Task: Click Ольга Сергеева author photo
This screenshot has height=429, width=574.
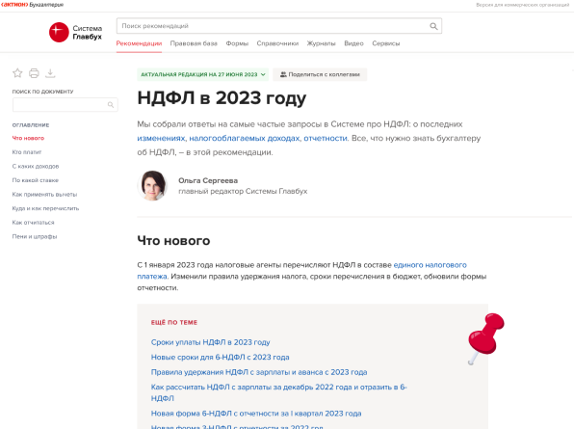Action: (x=153, y=185)
